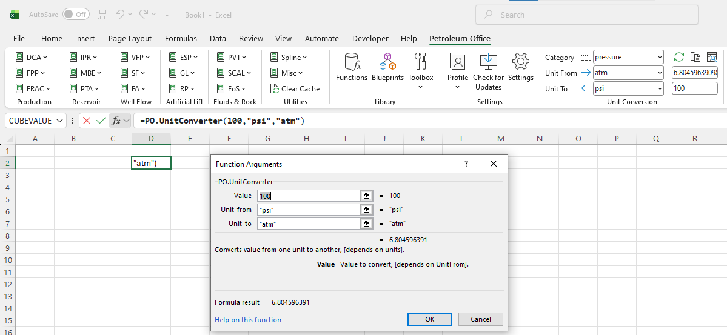This screenshot has height=335, width=727.
Task: Open the FA functions menu
Action: [x=133, y=88]
